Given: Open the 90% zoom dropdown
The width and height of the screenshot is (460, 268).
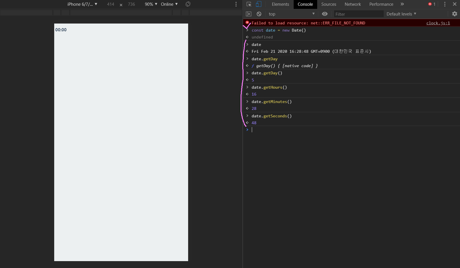Looking at the screenshot, I should [151, 4].
